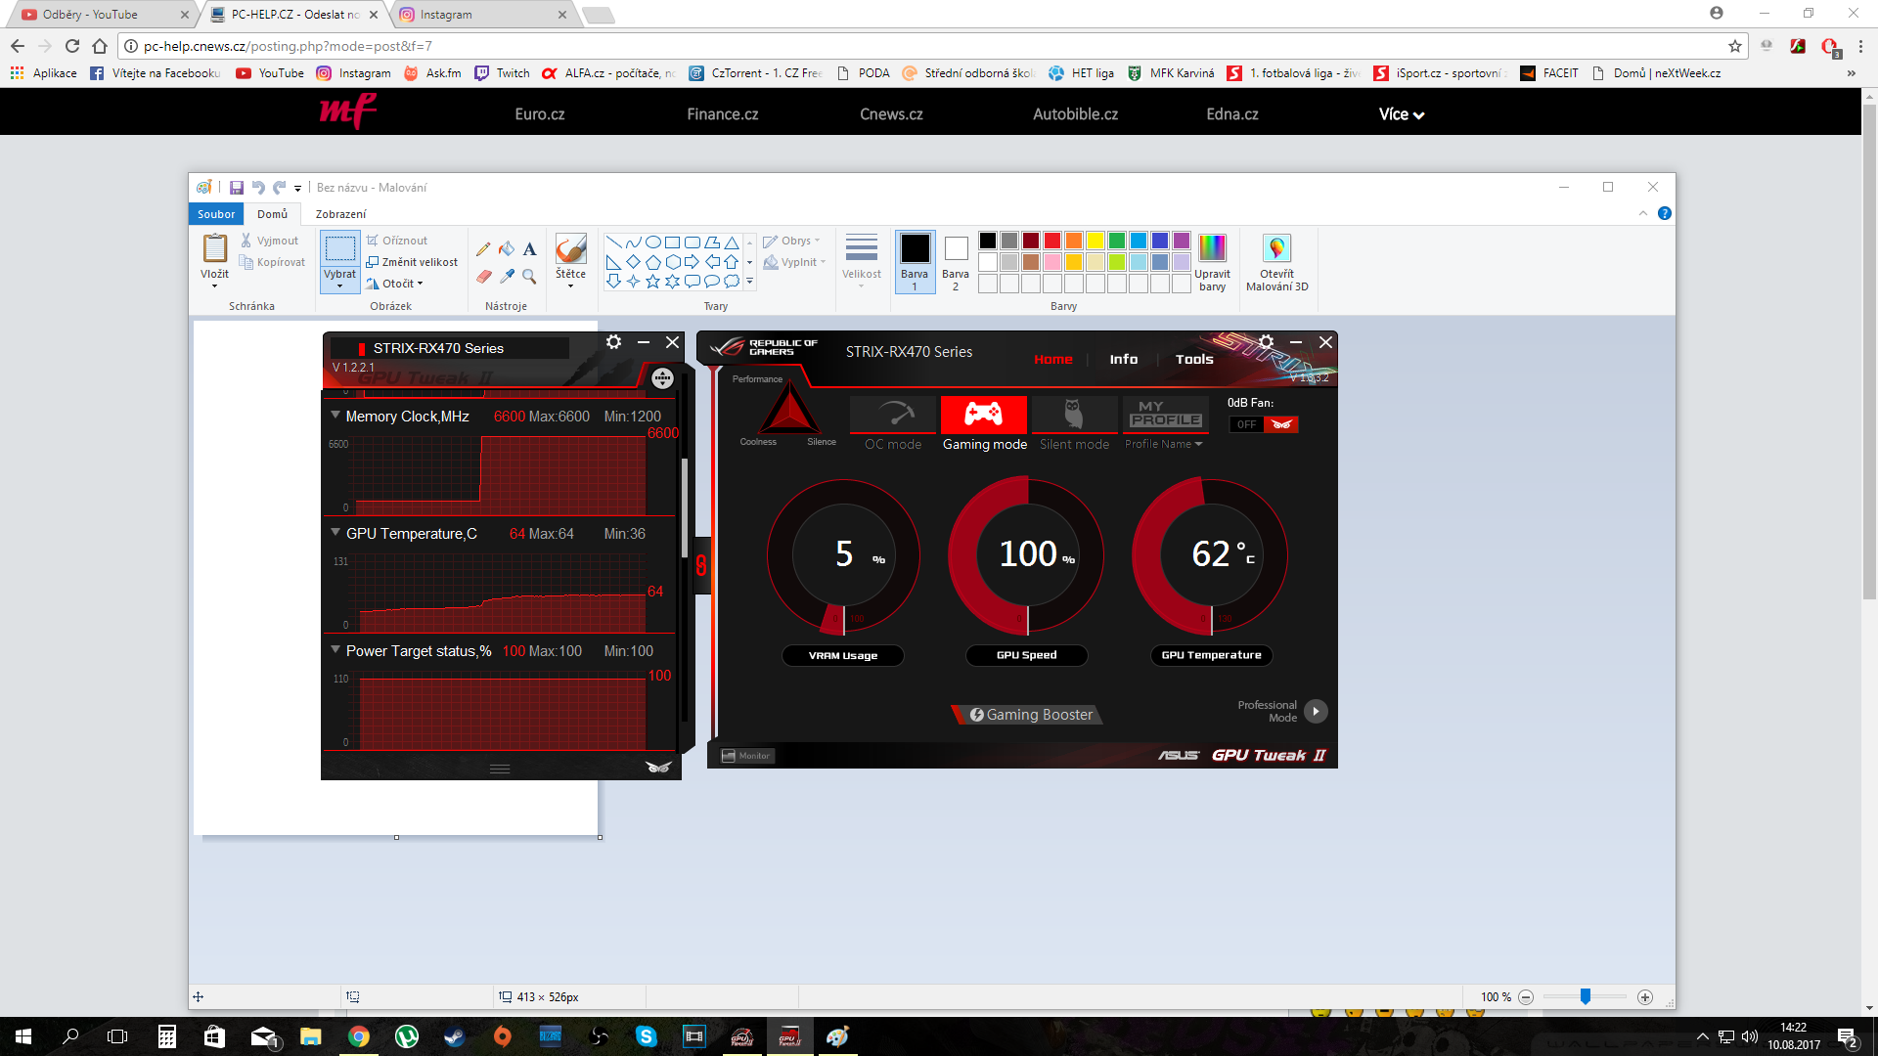The width and height of the screenshot is (1878, 1056).
Task: Open the Otočit rotate dropdown
Action: (394, 284)
